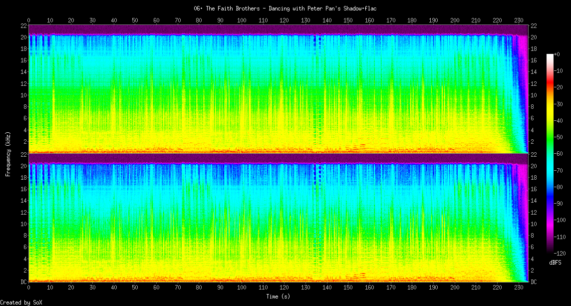Click the 50 tick on the top time axis
This screenshot has height=306, width=571.
(x=135, y=20)
